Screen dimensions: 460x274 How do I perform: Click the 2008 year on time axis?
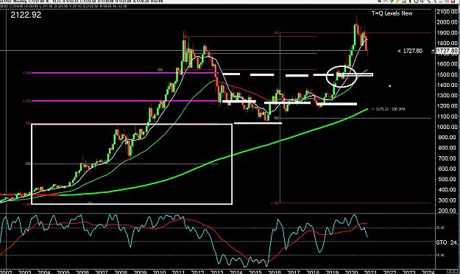(121, 272)
